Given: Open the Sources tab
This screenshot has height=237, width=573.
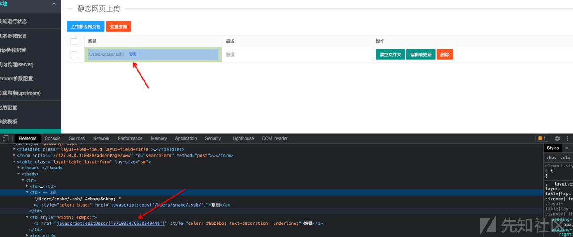Looking at the screenshot, I should click(77, 139).
